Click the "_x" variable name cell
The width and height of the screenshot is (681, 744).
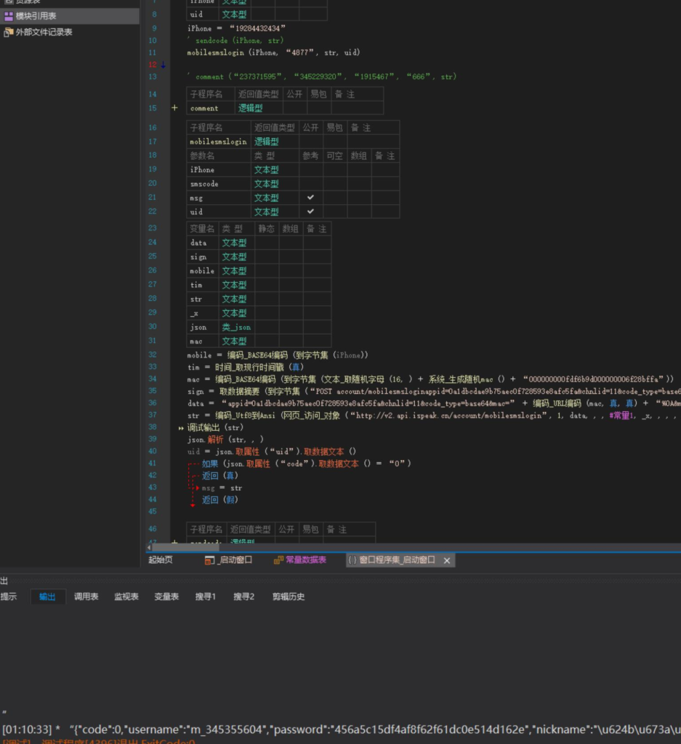203,313
